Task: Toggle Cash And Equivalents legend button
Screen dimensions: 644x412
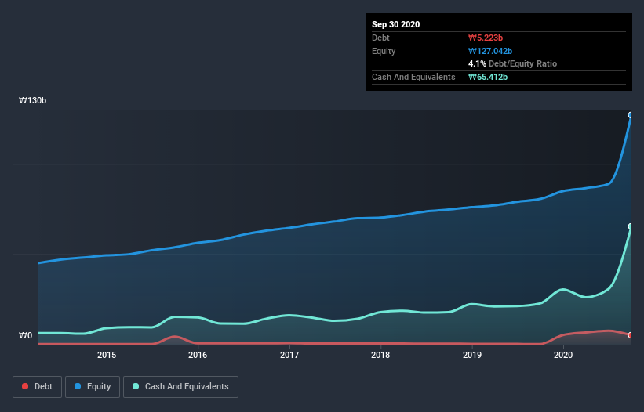Action: (180, 387)
